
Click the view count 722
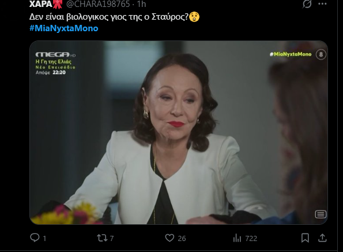251,238
